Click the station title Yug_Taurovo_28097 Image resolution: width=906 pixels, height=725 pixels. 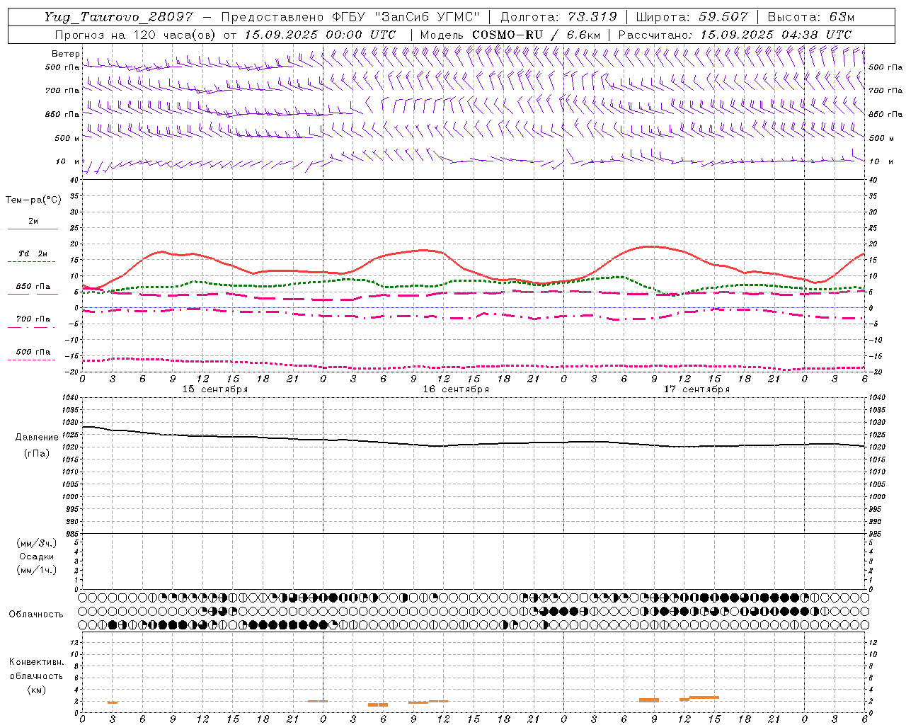[x=119, y=17]
